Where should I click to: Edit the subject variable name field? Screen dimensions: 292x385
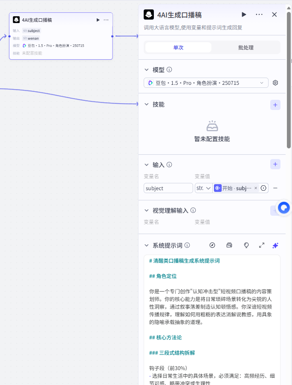(168, 188)
